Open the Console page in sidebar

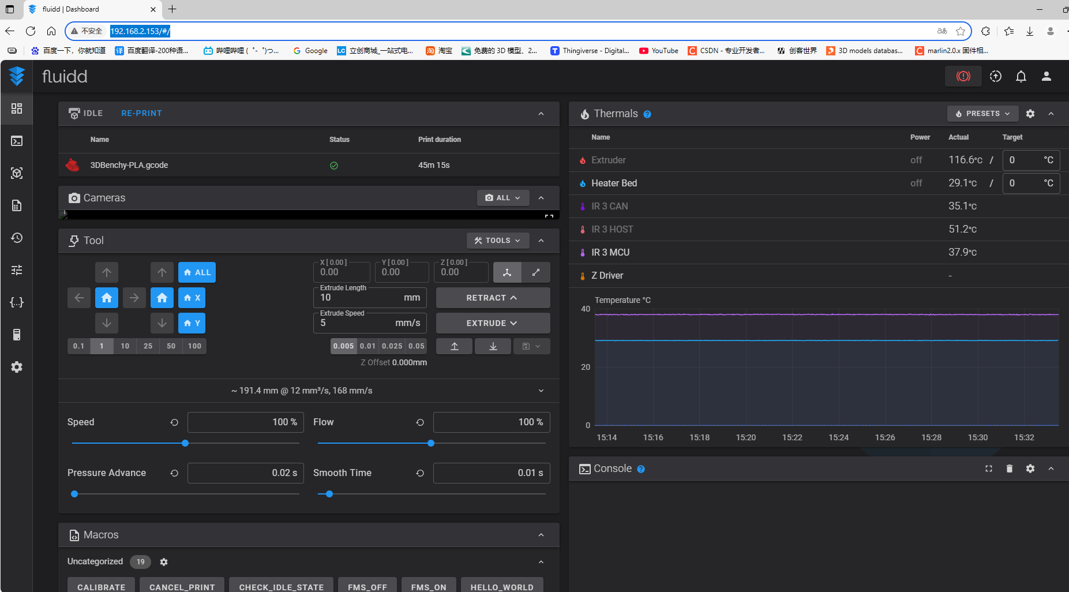point(17,141)
